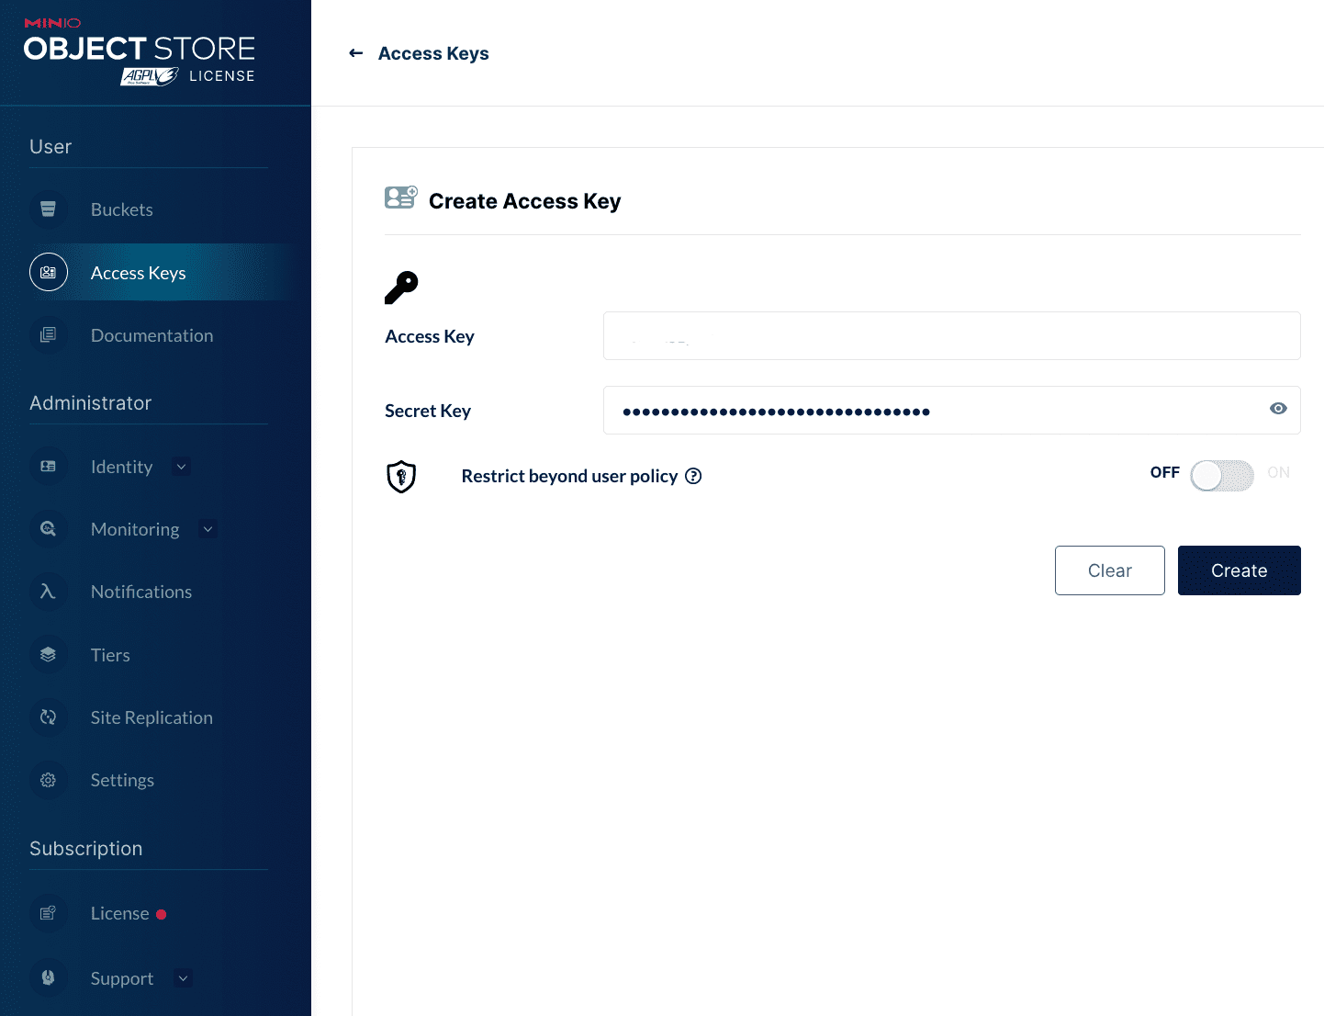This screenshot has height=1016, width=1324.
Task: Expand the Identity dropdown
Action: click(181, 467)
